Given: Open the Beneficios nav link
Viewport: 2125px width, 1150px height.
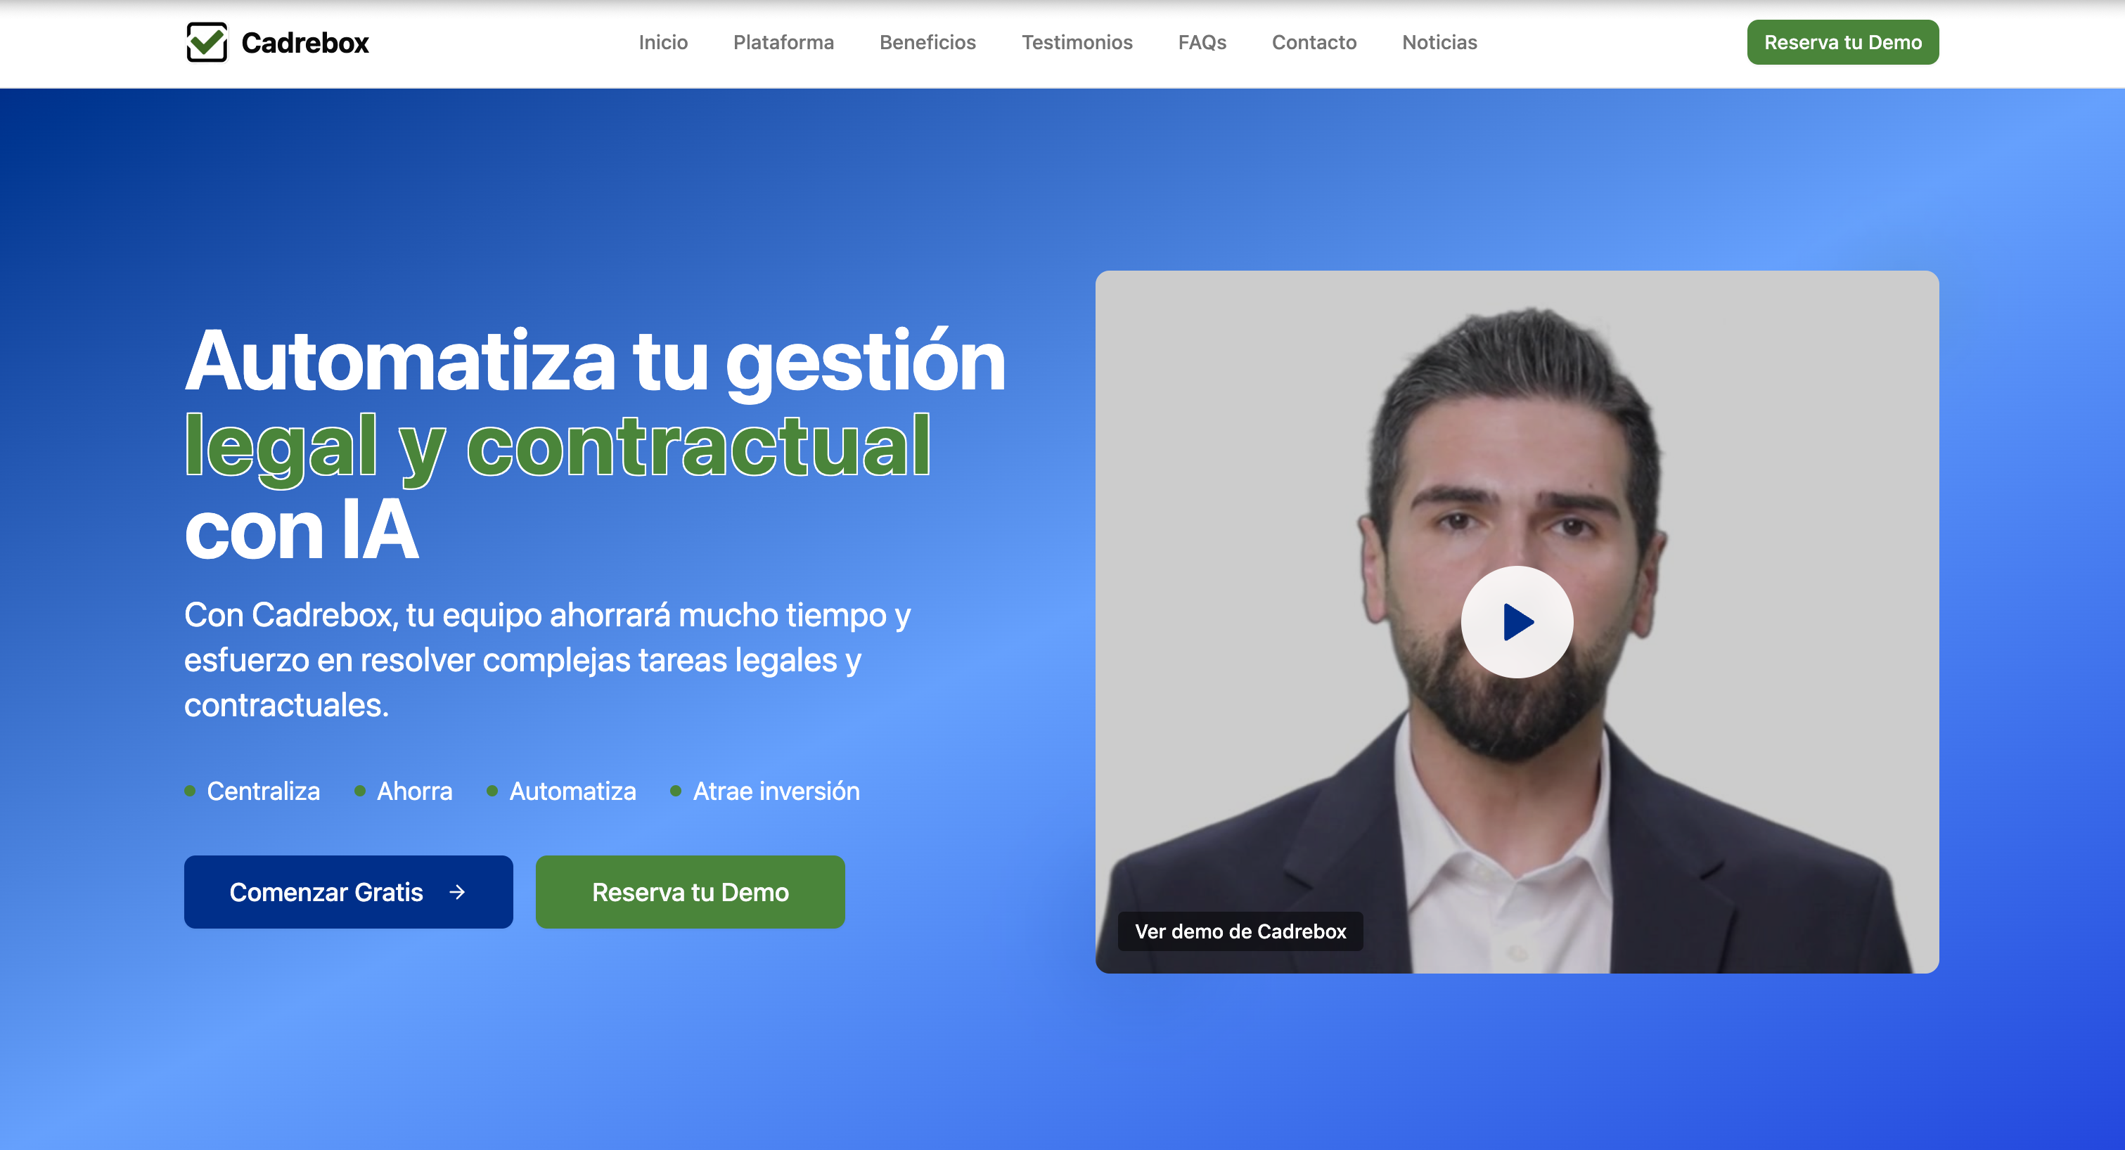Looking at the screenshot, I should 927,42.
